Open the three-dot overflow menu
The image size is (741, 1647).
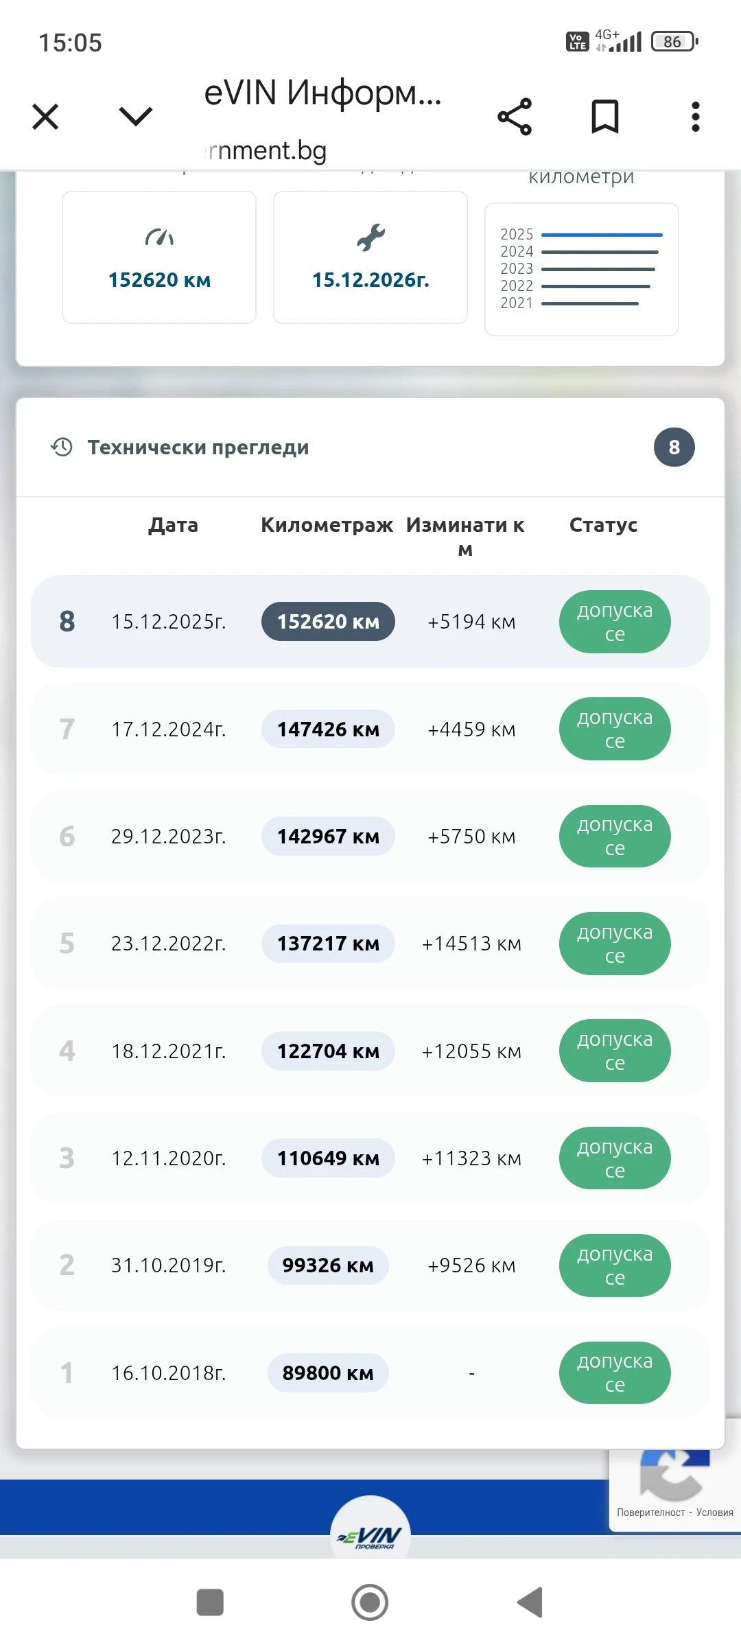point(695,117)
